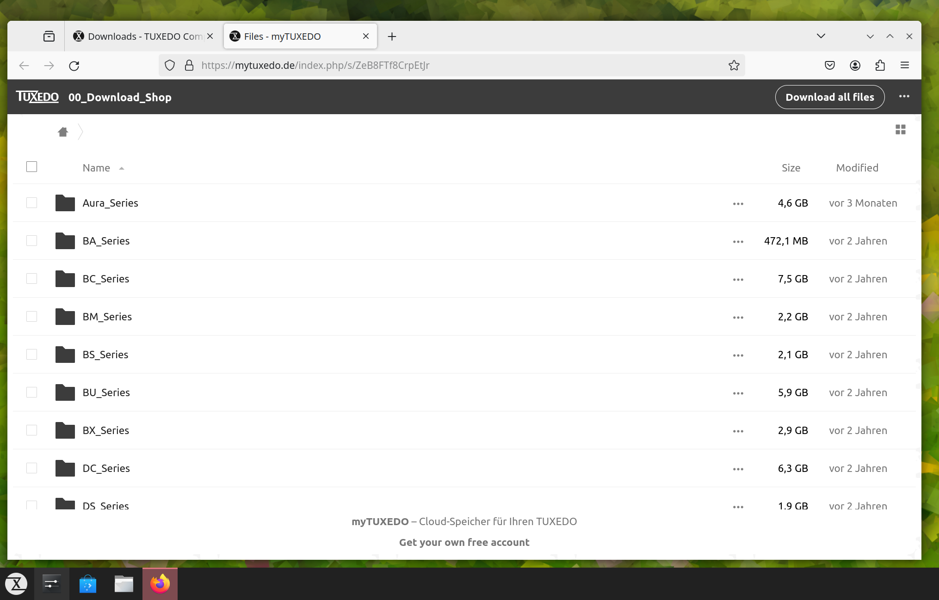The image size is (939, 600).
Task: Check the BS_Series row checkbox
Action: 31,355
